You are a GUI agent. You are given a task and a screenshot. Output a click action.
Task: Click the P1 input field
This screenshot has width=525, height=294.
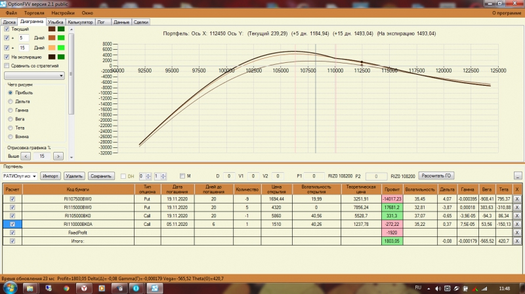pyautogui.click(x=314, y=176)
